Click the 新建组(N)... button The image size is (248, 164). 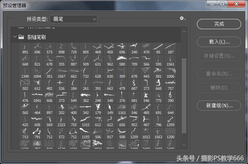219,105
